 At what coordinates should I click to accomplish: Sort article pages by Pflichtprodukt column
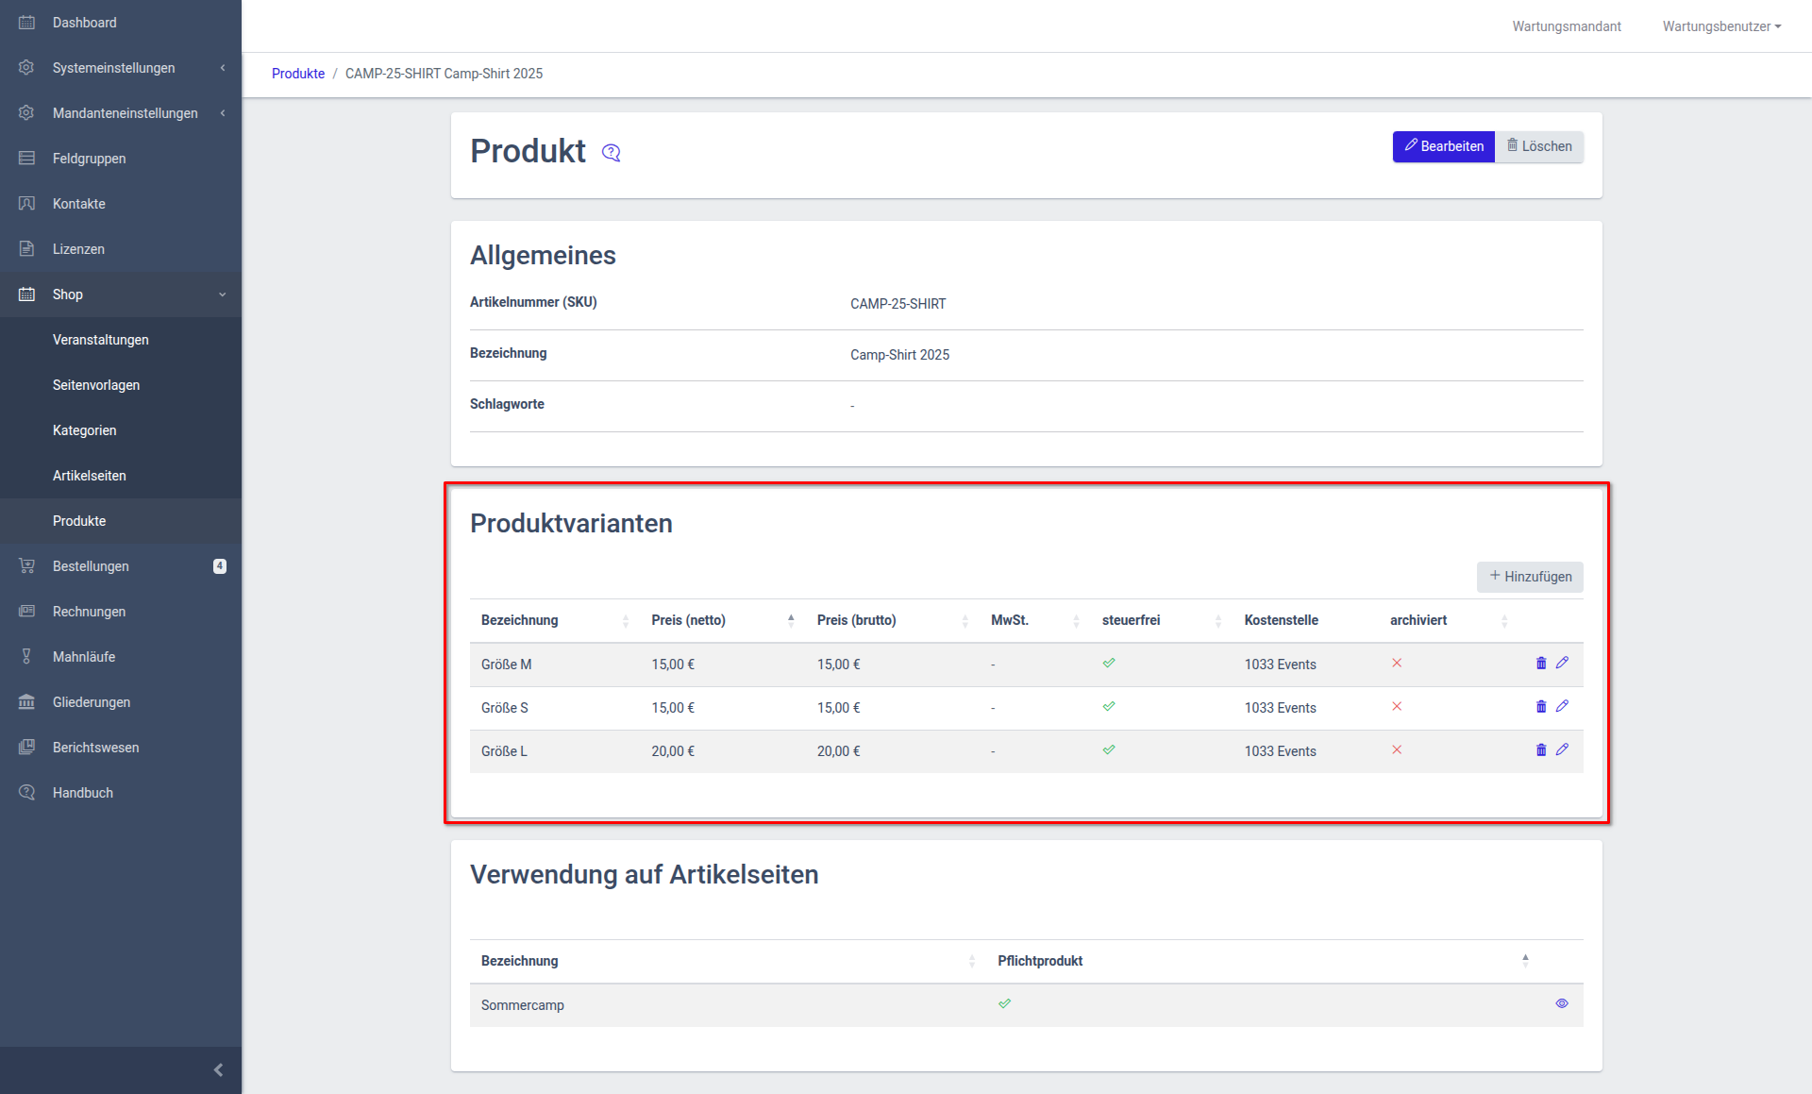pos(1040,961)
